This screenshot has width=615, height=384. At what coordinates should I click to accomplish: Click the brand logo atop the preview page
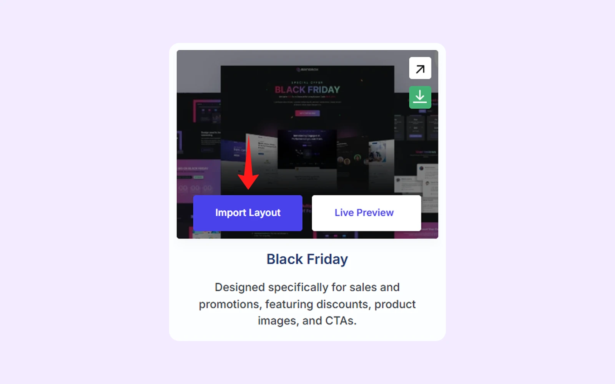pyautogui.click(x=307, y=70)
